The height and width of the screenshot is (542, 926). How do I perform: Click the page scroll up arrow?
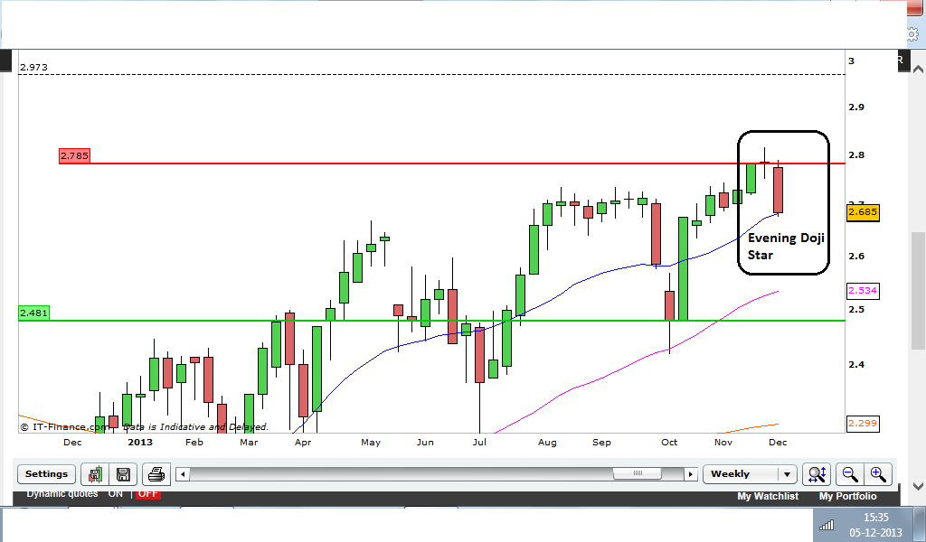pos(919,69)
